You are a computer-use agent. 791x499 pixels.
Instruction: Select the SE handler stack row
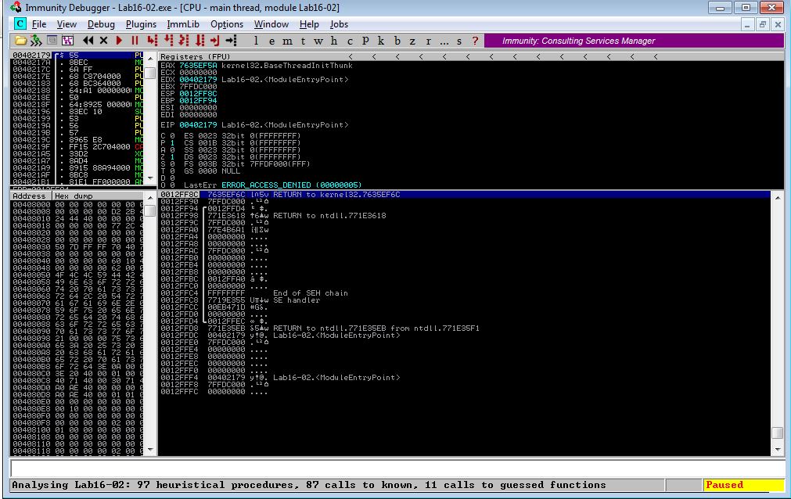click(465, 300)
